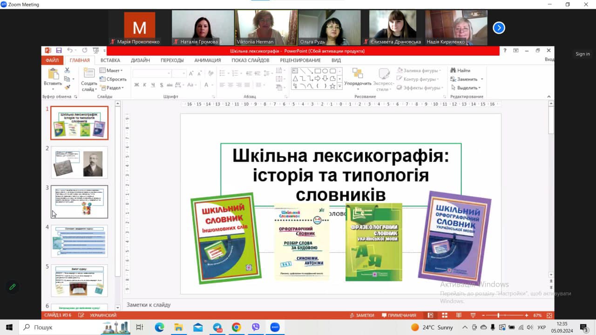
Task: Click Найти binoculars find button
Action: point(461,70)
